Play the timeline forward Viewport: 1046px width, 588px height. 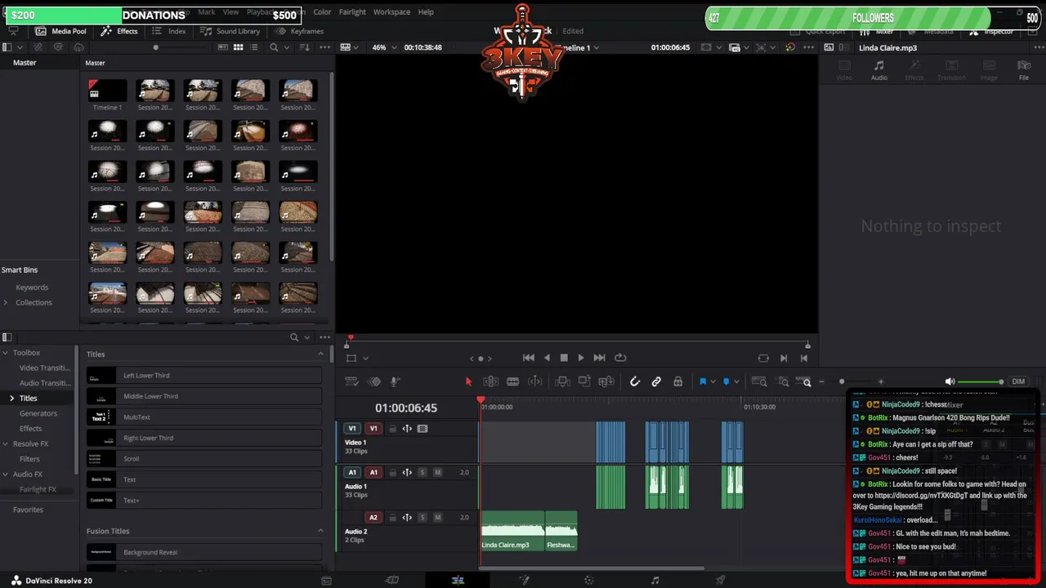581,358
